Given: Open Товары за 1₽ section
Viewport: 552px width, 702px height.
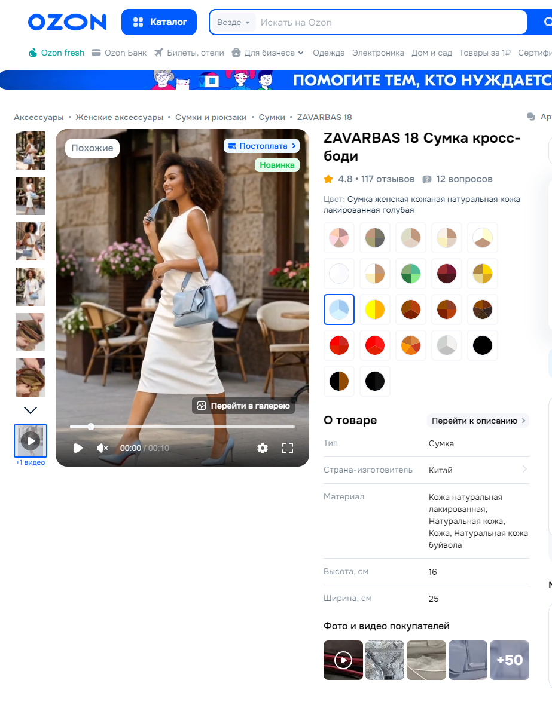Looking at the screenshot, I should tap(485, 53).
